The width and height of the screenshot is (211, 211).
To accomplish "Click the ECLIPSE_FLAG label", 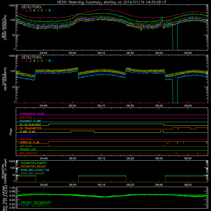I will click(29, 135).
